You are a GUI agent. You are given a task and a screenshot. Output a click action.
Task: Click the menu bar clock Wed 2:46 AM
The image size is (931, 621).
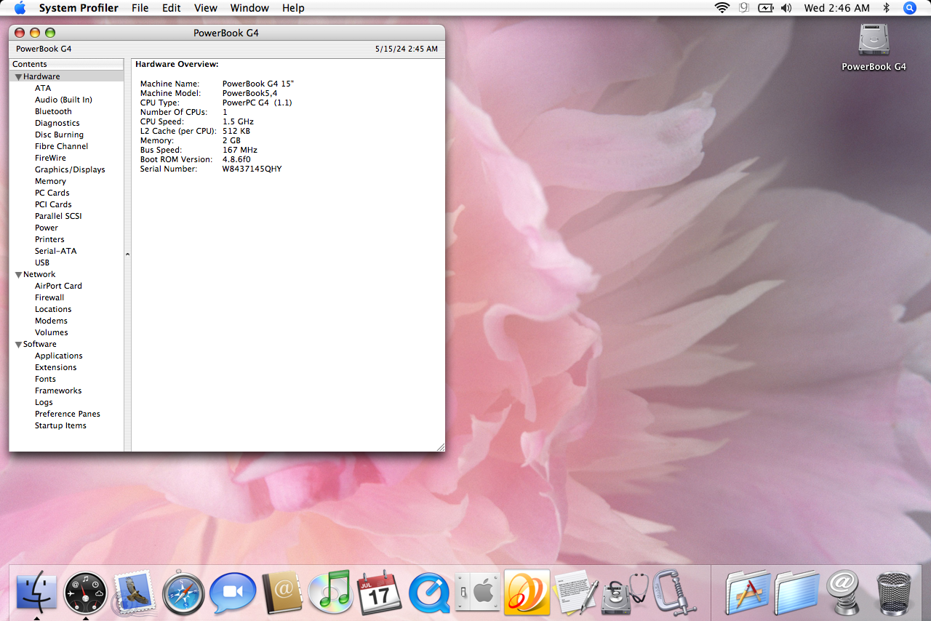click(x=836, y=8)
